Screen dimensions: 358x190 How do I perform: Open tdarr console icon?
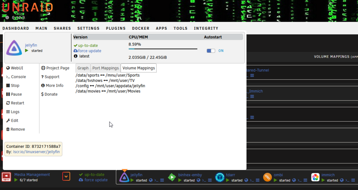[x=252, y=180]
